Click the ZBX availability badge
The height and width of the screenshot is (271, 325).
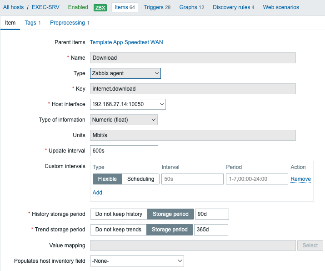click(100, 7)
